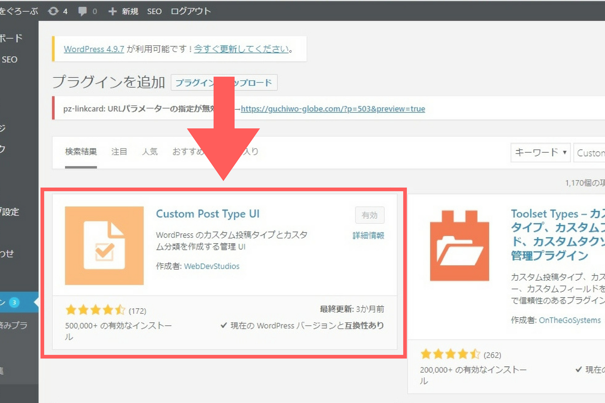605x403 pixels.
Task: Click the 今すぐ更新してください link
Action: (x=241, y=49)
